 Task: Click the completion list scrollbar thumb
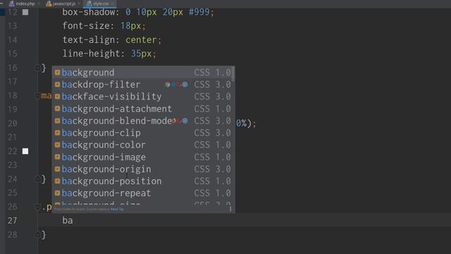click(x=233, y=74)
